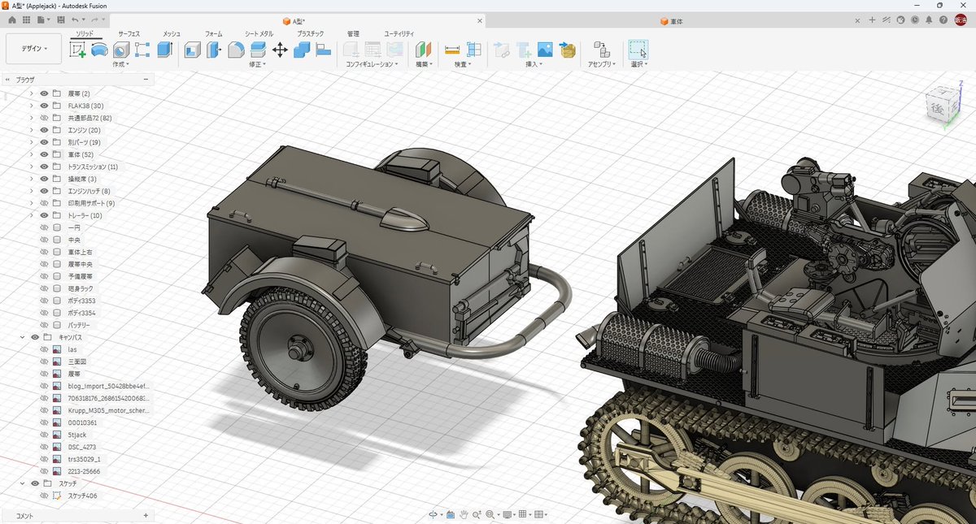Activate the window selection tool

tap(638, 50)
